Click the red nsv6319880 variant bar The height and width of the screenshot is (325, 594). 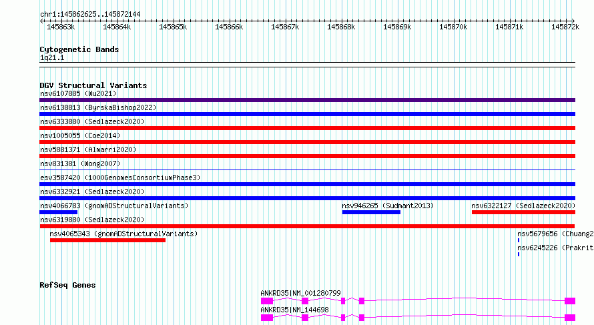tap(307, 226)
